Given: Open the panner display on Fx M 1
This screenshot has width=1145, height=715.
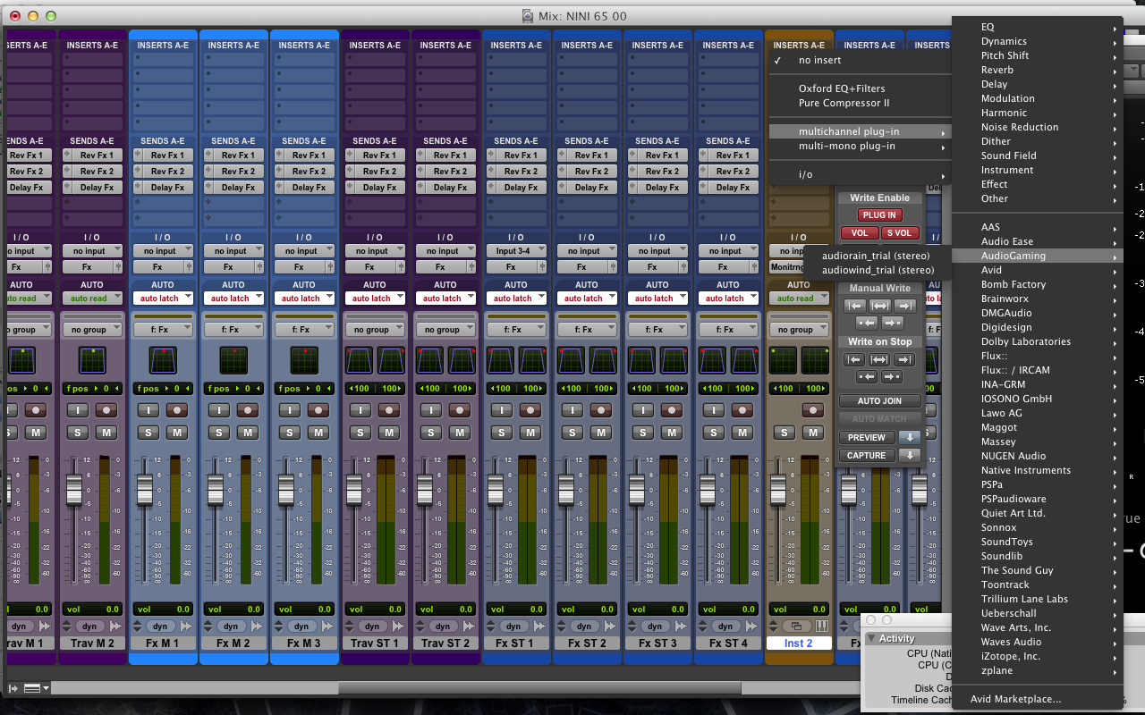Looking at the screenshot, I should (163, 360).
